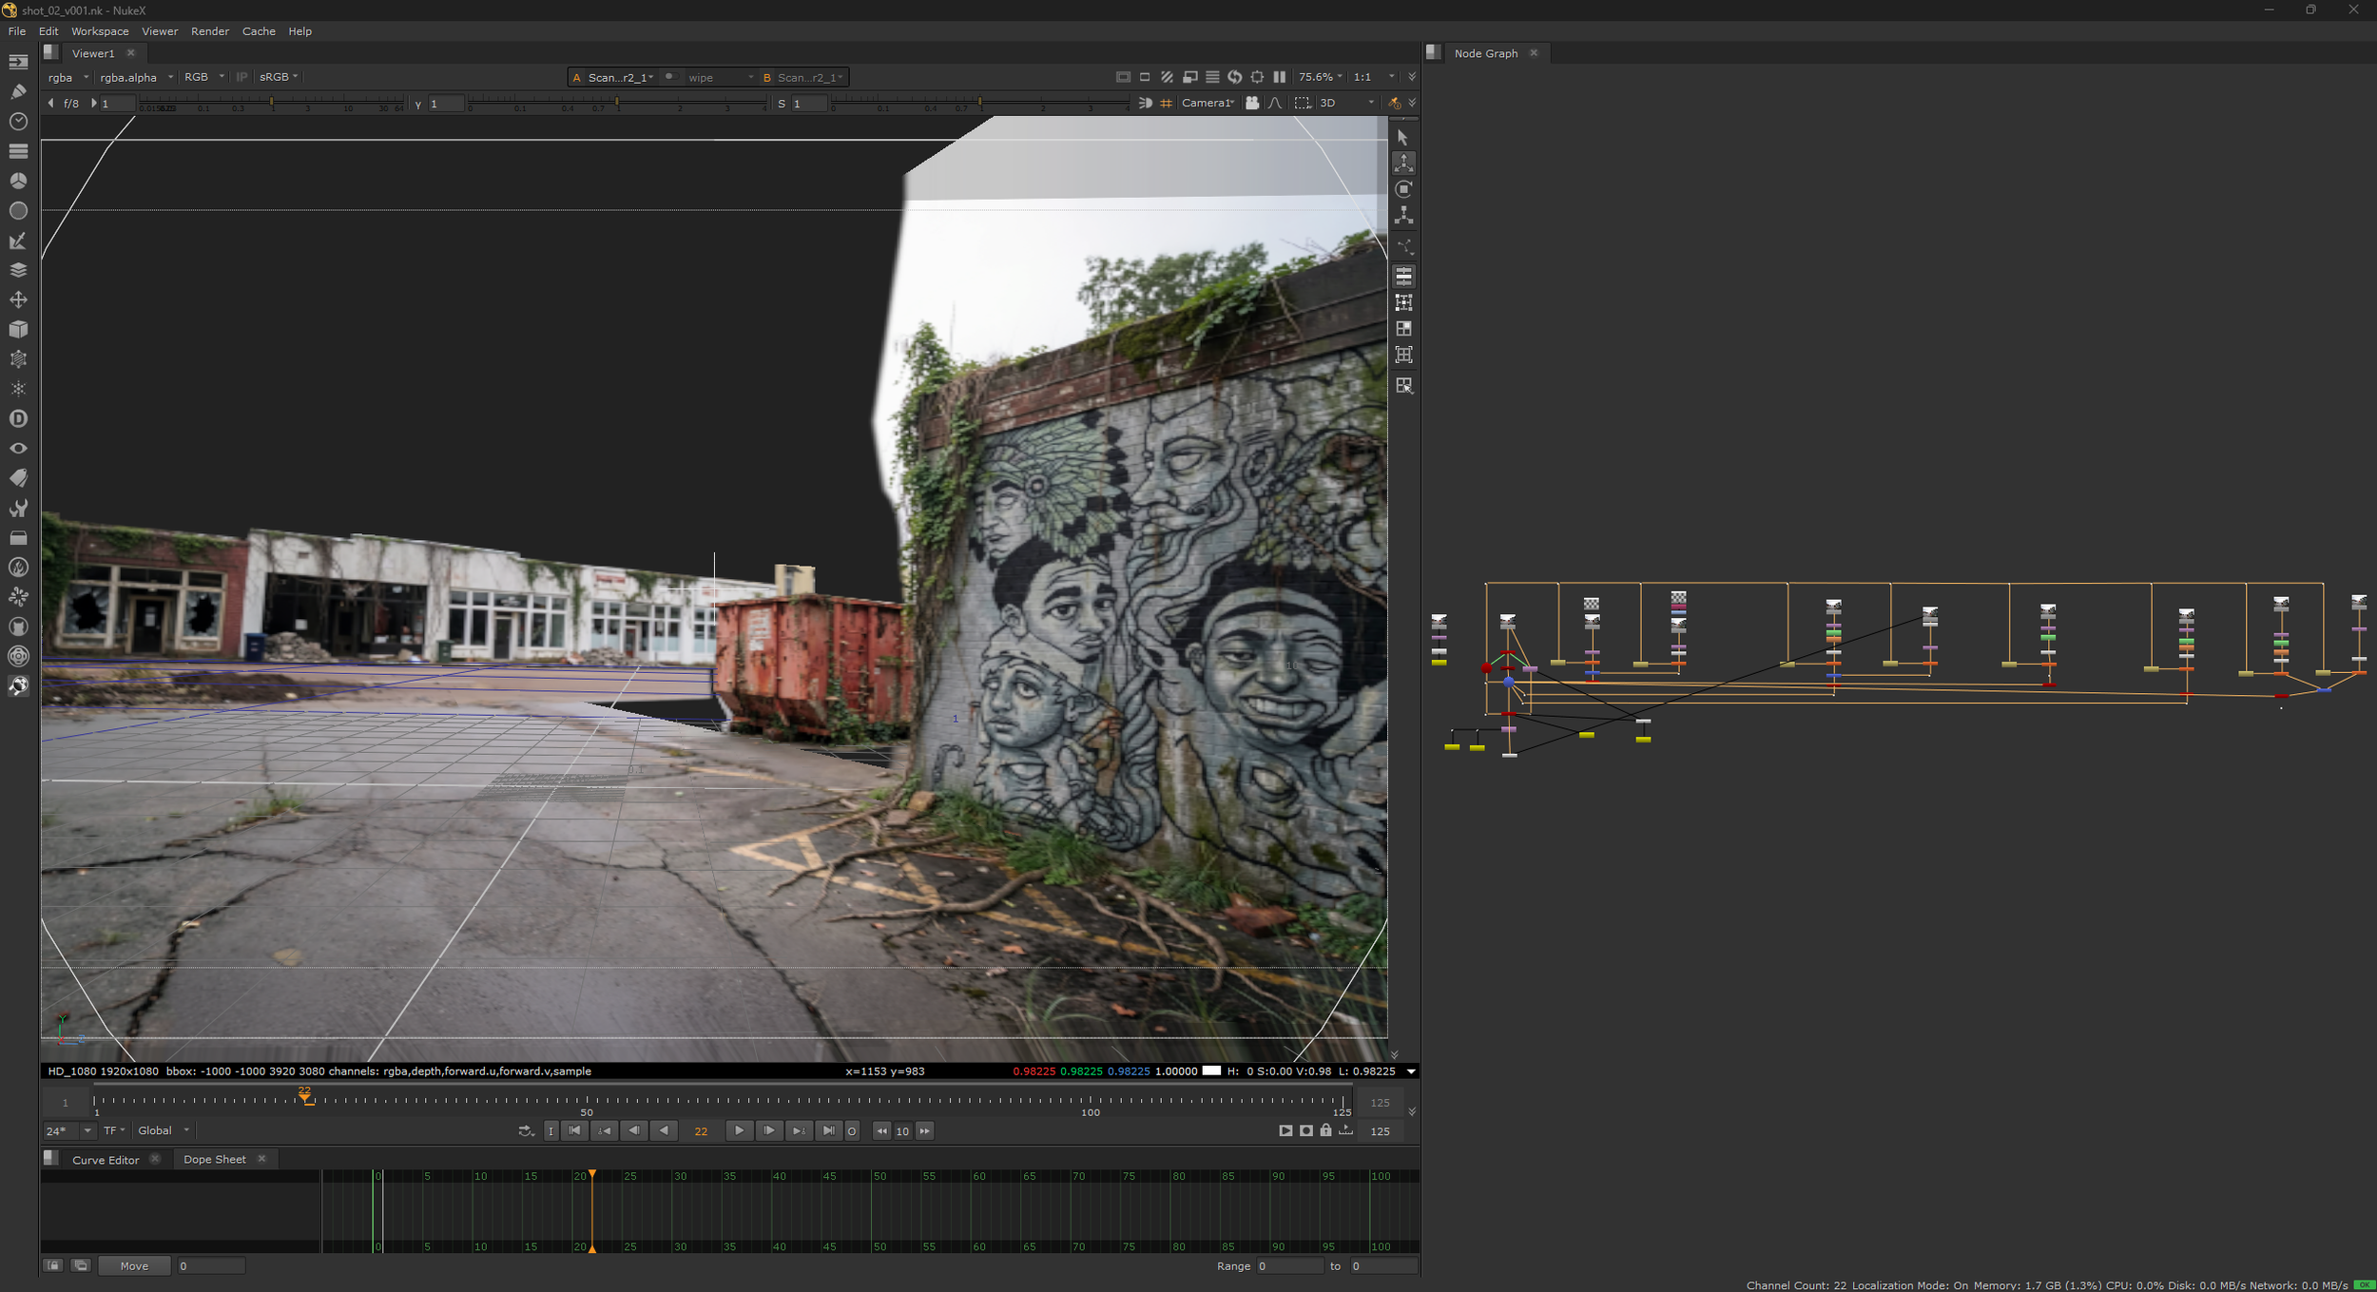
Task: Open the Cache menu
Action: pyautogui.click(x=259, y=31)
